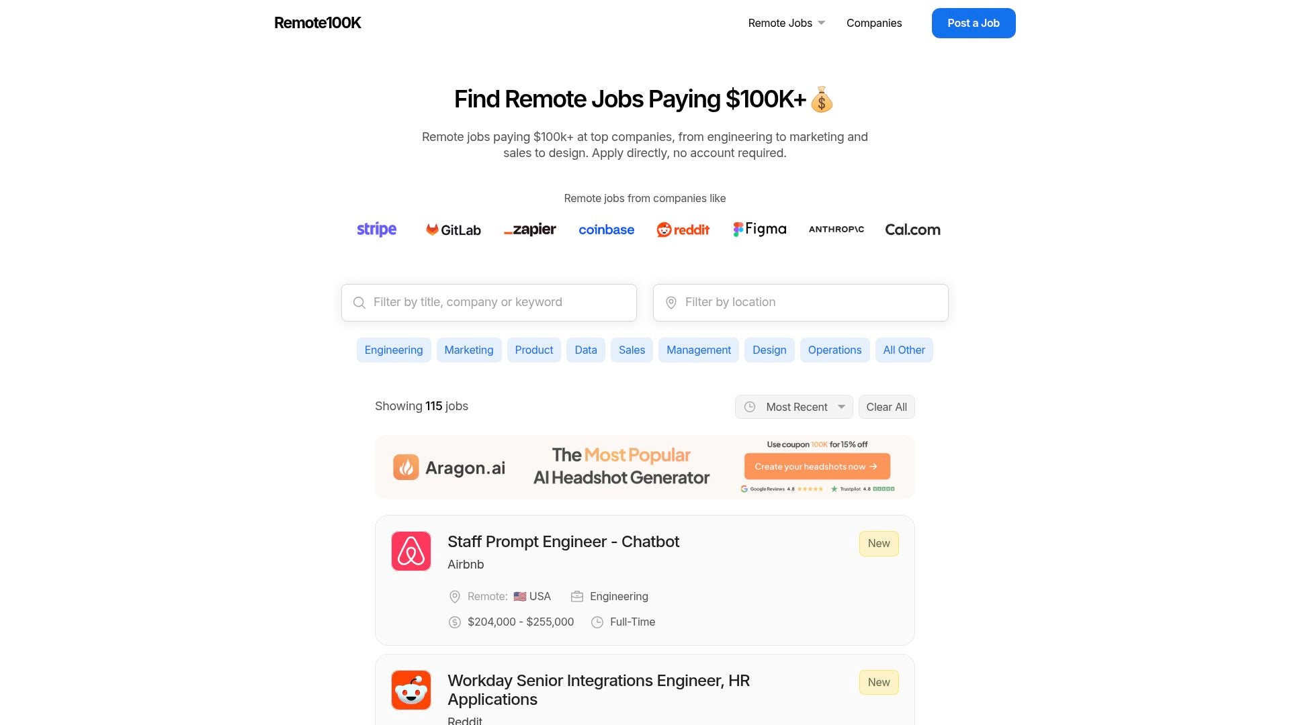The width and height of the screenshot is (1290, 725).
Task: Click the Airbnb company logo icon
Action: pos(411,551)
